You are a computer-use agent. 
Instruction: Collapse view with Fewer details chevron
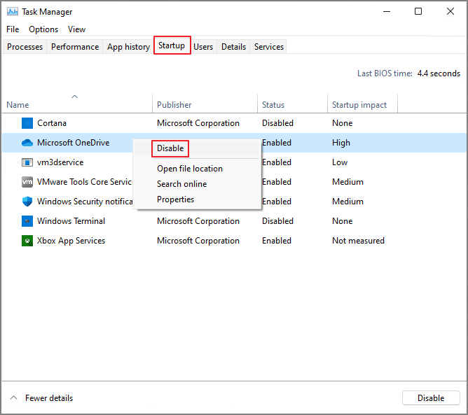point(14,398)
